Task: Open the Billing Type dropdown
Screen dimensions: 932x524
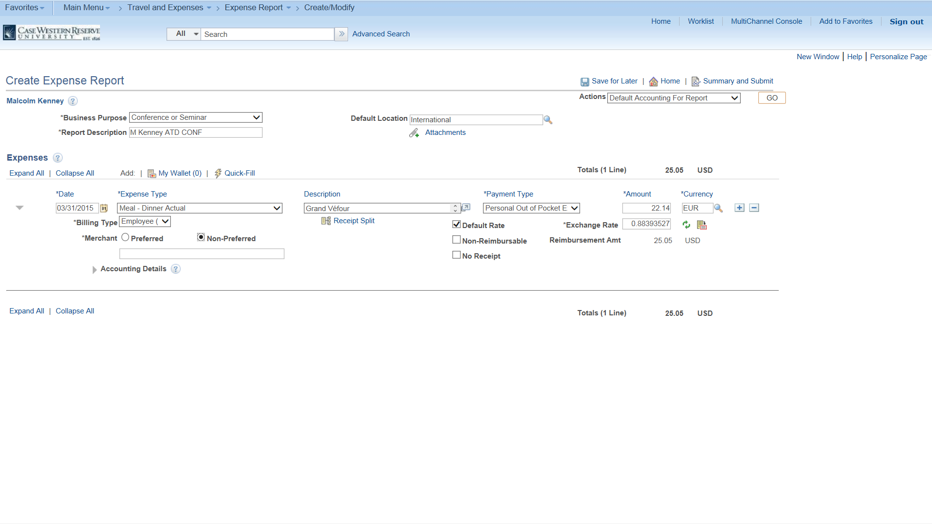Action: pos(145,221)
